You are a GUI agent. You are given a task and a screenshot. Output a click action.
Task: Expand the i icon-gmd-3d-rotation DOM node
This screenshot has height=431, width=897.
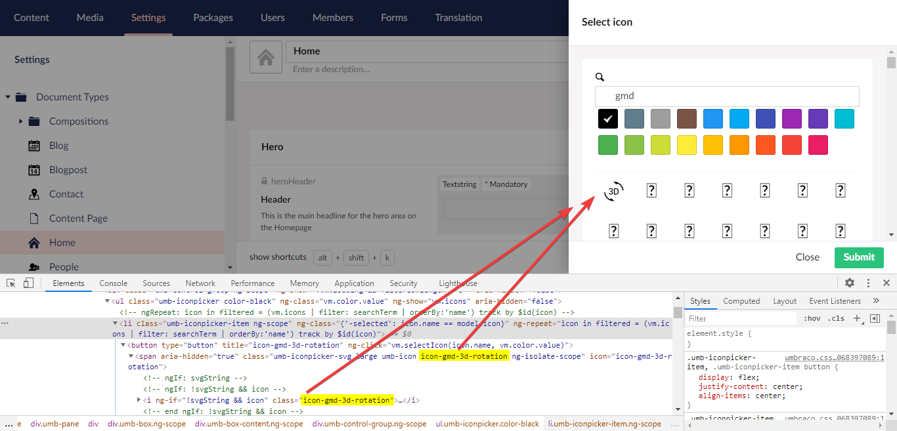click(x=139, y=400)
